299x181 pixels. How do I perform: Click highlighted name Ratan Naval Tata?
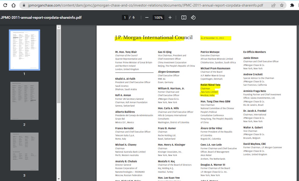tap(210, 85)
